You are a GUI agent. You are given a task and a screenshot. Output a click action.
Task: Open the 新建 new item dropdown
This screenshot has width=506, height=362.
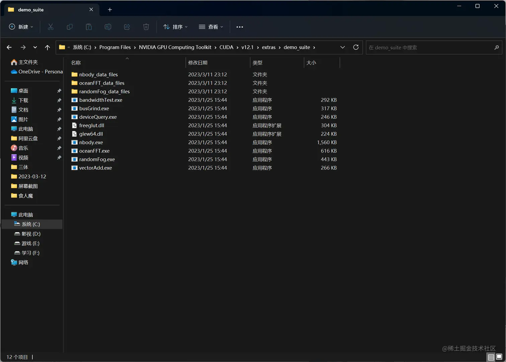(x=21, y=27)
